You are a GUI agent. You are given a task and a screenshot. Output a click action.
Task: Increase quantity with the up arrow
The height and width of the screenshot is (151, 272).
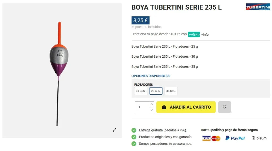[x=151, y=104]
